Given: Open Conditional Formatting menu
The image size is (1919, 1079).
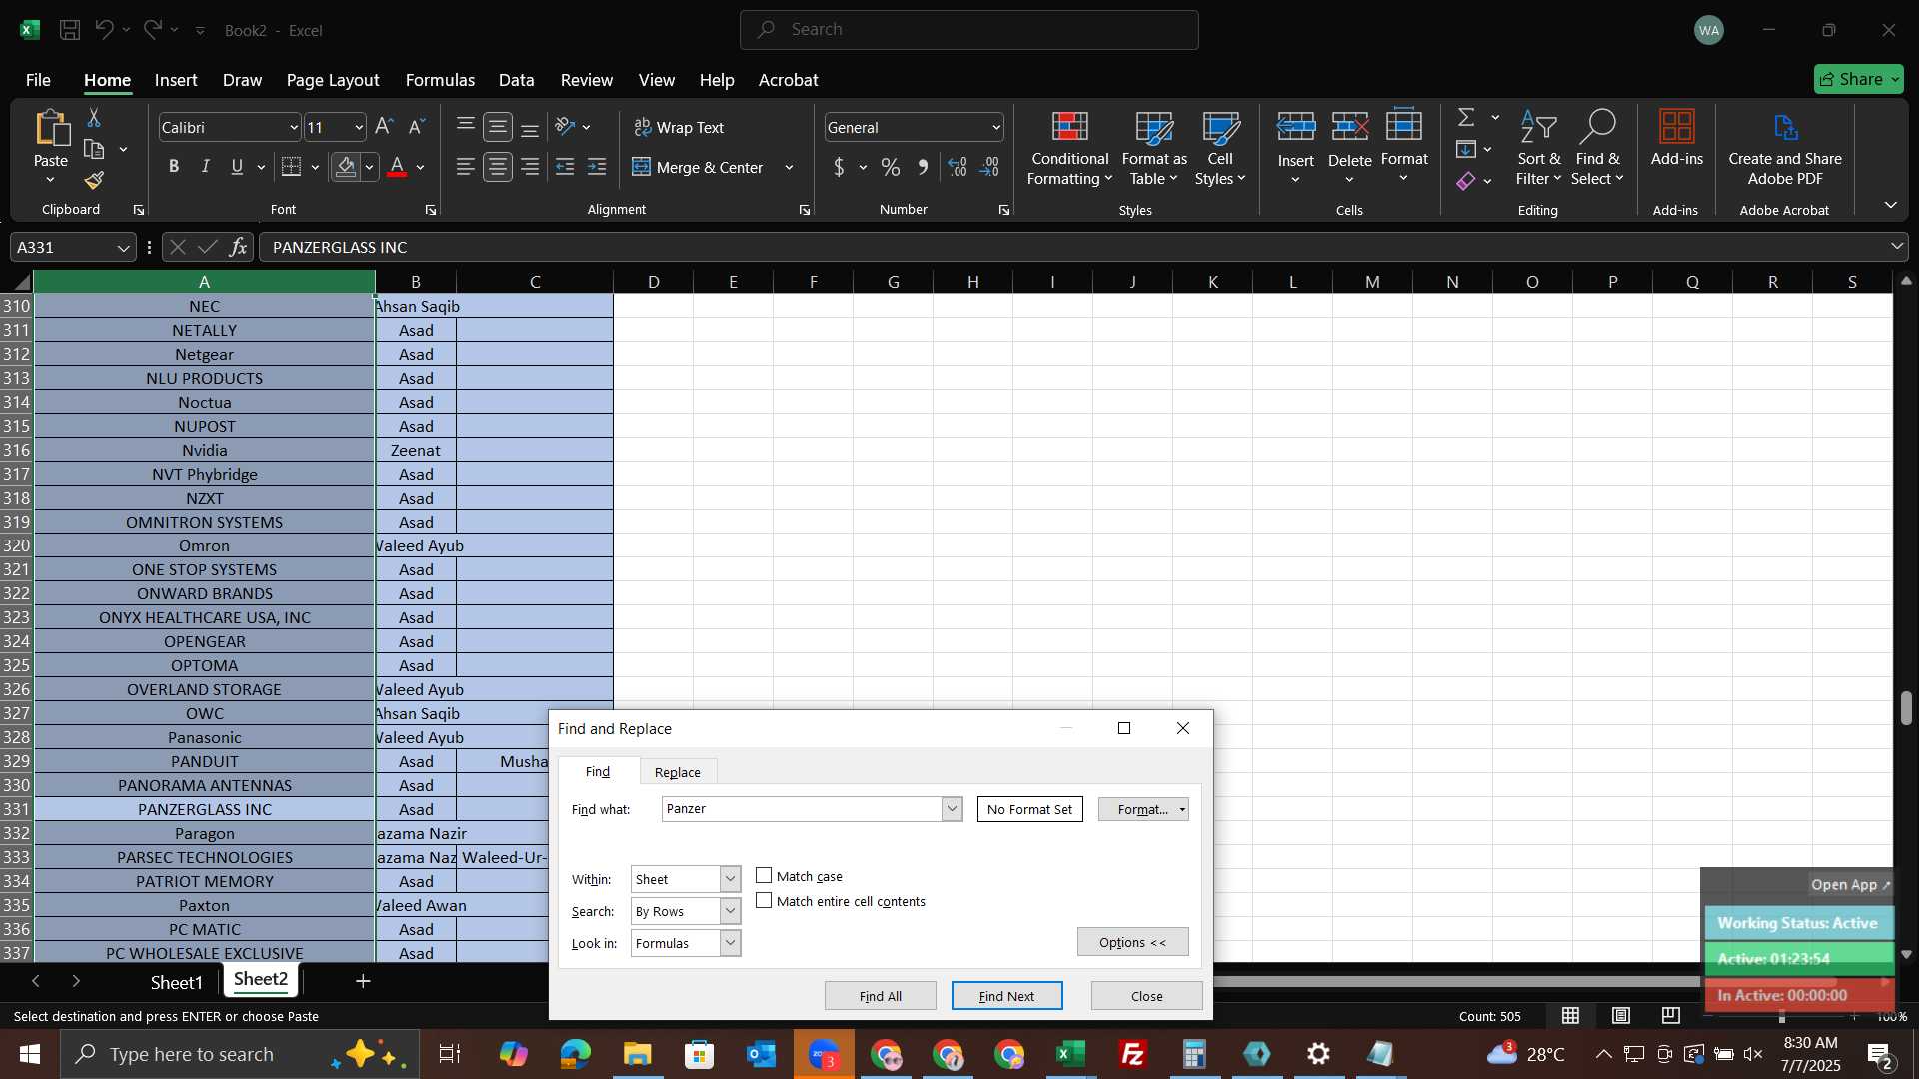Looking at the screenshot, I should pos(1069,148).
